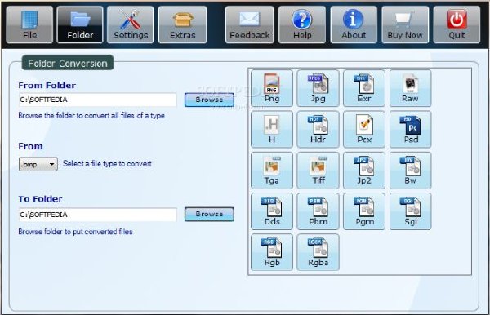Select the Png output format icon
This screenshot has height=315, width=490.
point(272,88)
